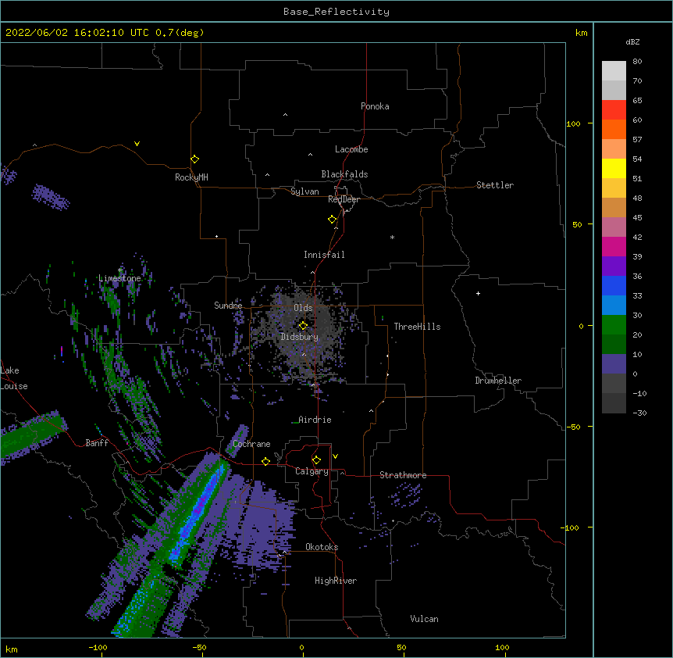Click the yellow diamond marker beside Cochrane
The image size is (673, 658).
click(x=265, y=461)
